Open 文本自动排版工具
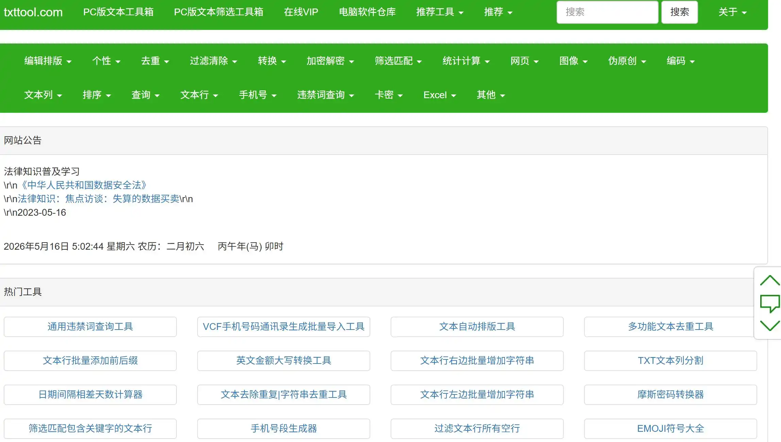This screenshot has height=442, width=781. 477,327
